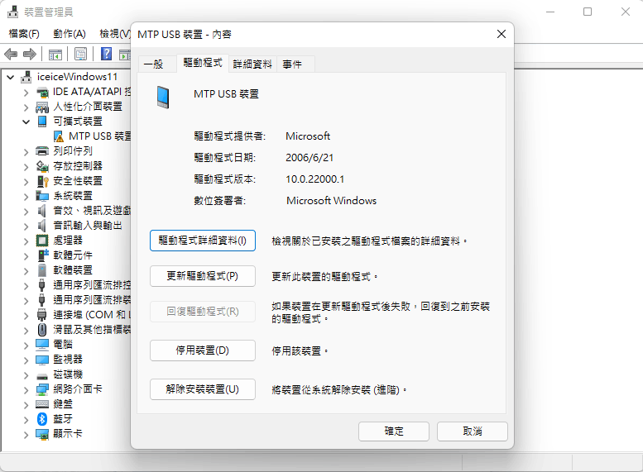Click the 鍵盤 keyboard icon
Viewport: 643px width, 472px height.
[x=42, y=404]
